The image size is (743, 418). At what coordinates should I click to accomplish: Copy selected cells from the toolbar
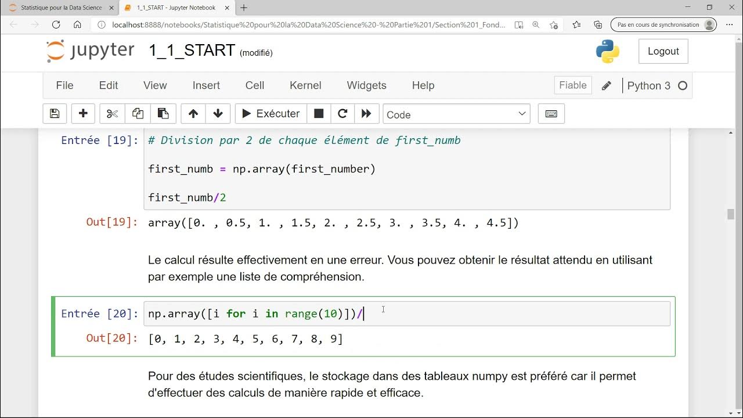pyautogui.click(x=138, y=114)
